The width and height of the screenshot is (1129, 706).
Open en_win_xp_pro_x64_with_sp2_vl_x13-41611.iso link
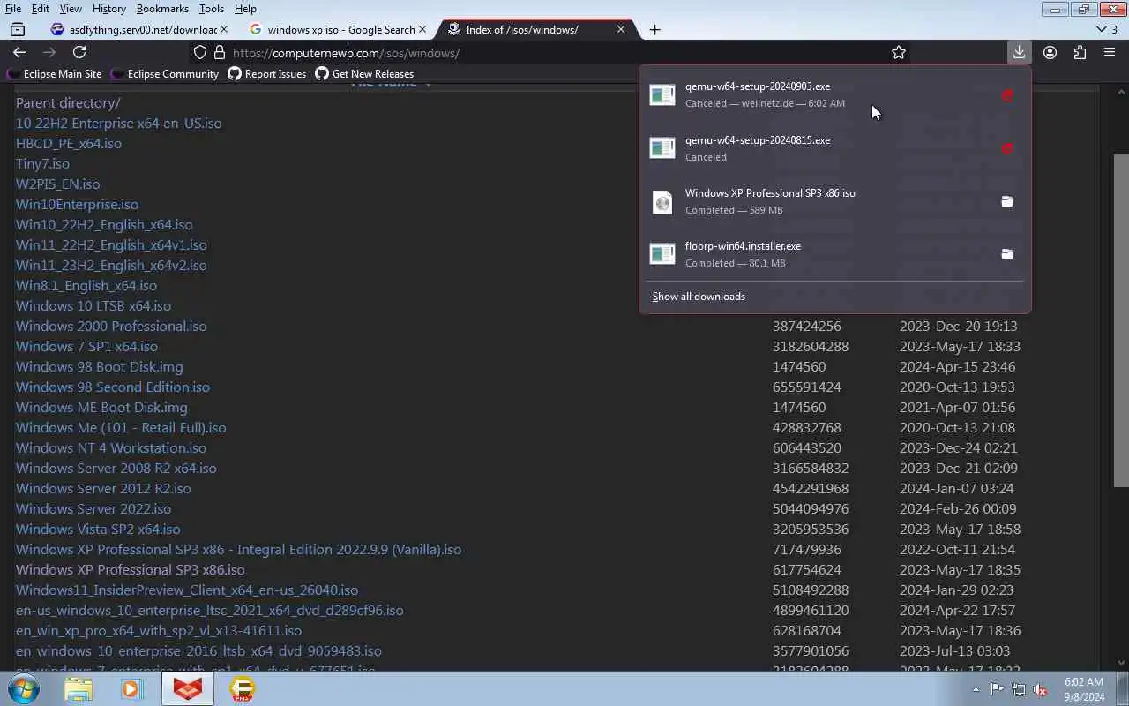coord(159,630)
